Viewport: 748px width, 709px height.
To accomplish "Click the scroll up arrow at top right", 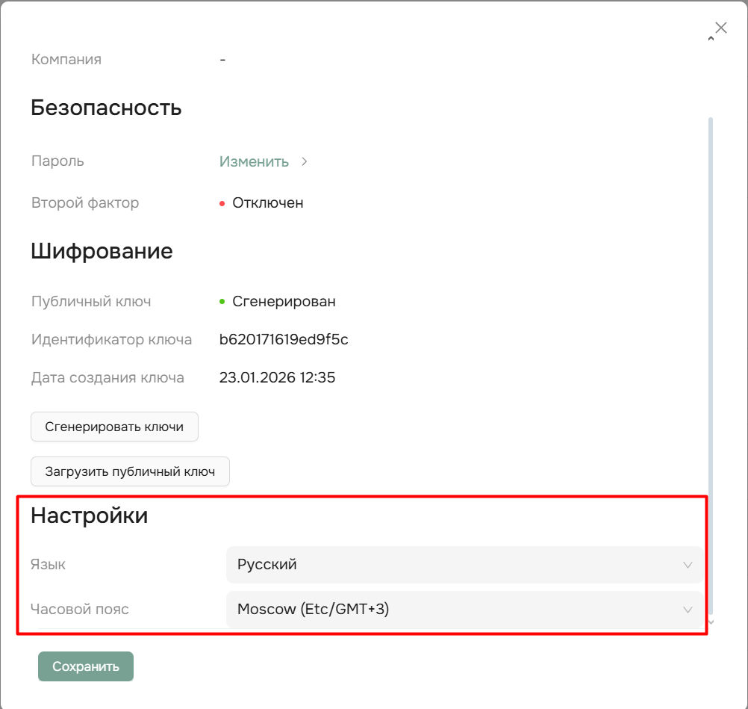I will [x=711, y=39].
